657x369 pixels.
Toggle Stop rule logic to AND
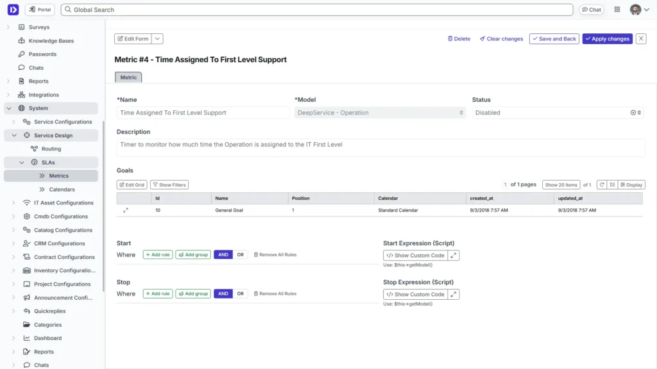[223, 293]
